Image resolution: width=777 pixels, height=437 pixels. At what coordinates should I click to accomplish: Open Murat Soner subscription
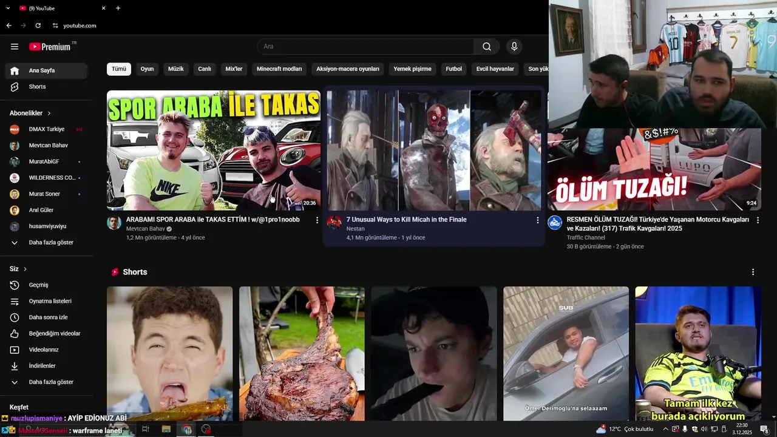point(46,194)
